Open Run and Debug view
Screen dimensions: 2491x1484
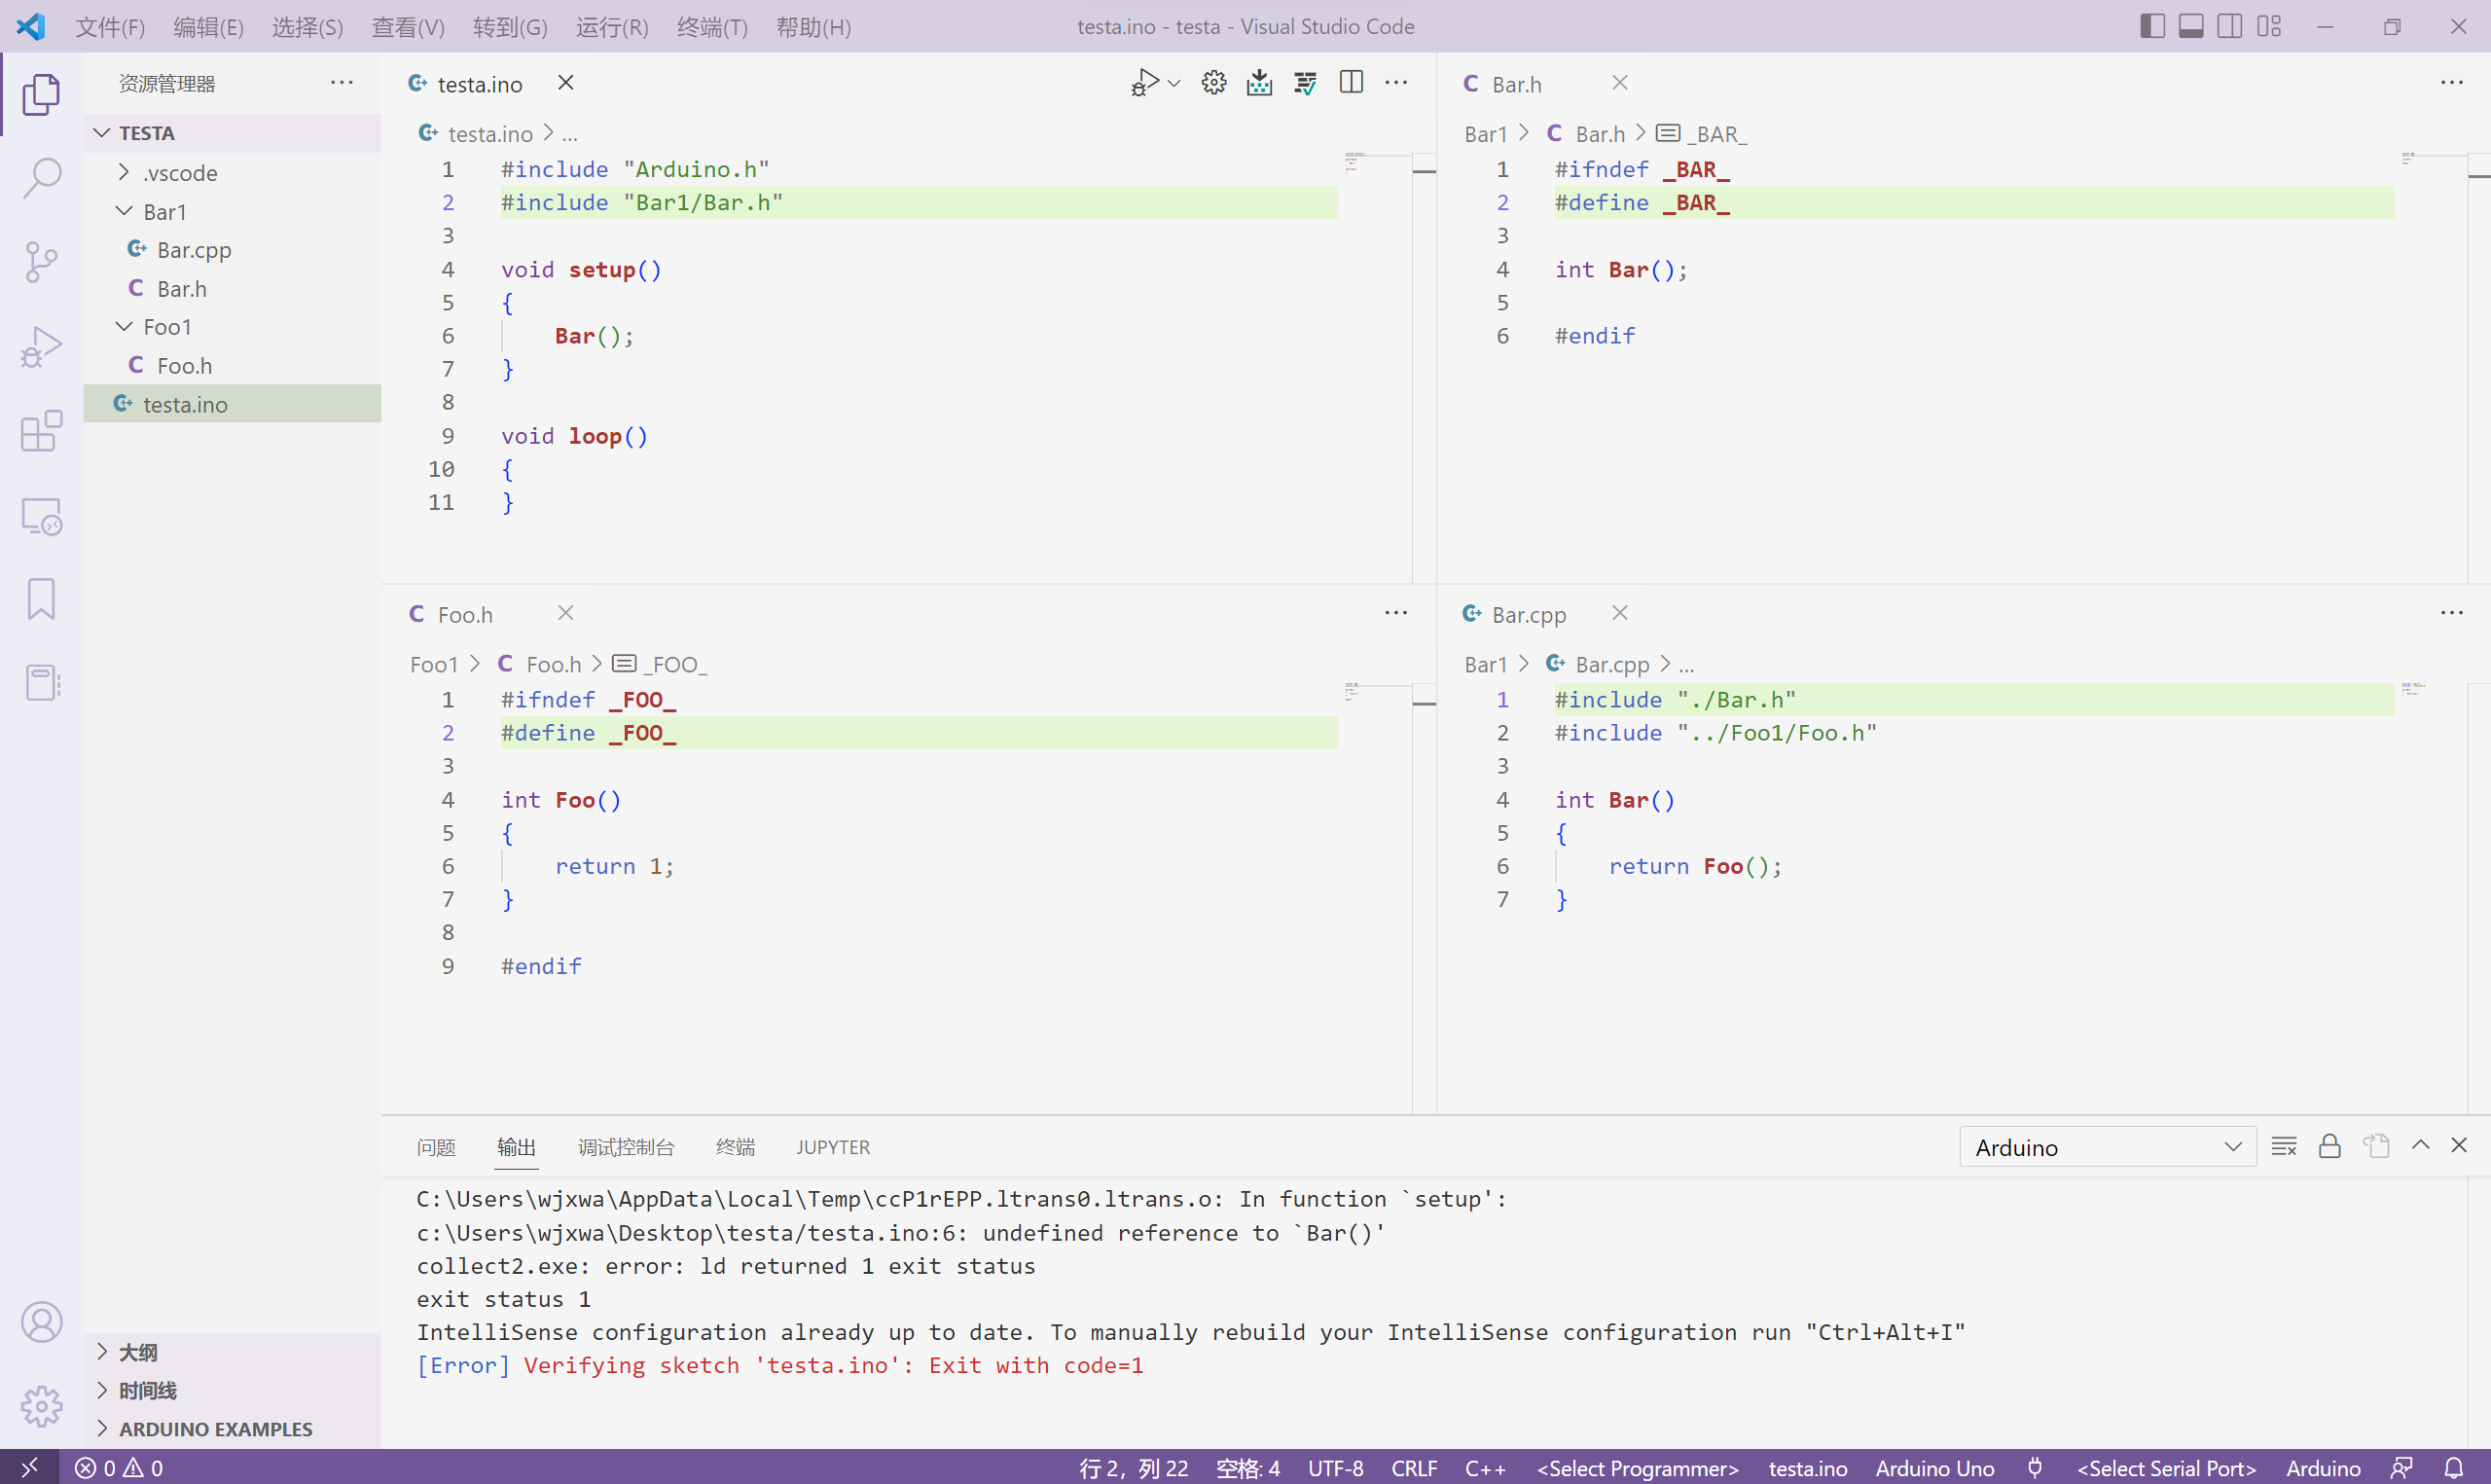point(41,347)
